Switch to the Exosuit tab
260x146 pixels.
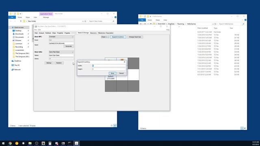pyautogui.click(x=41, y=33)
